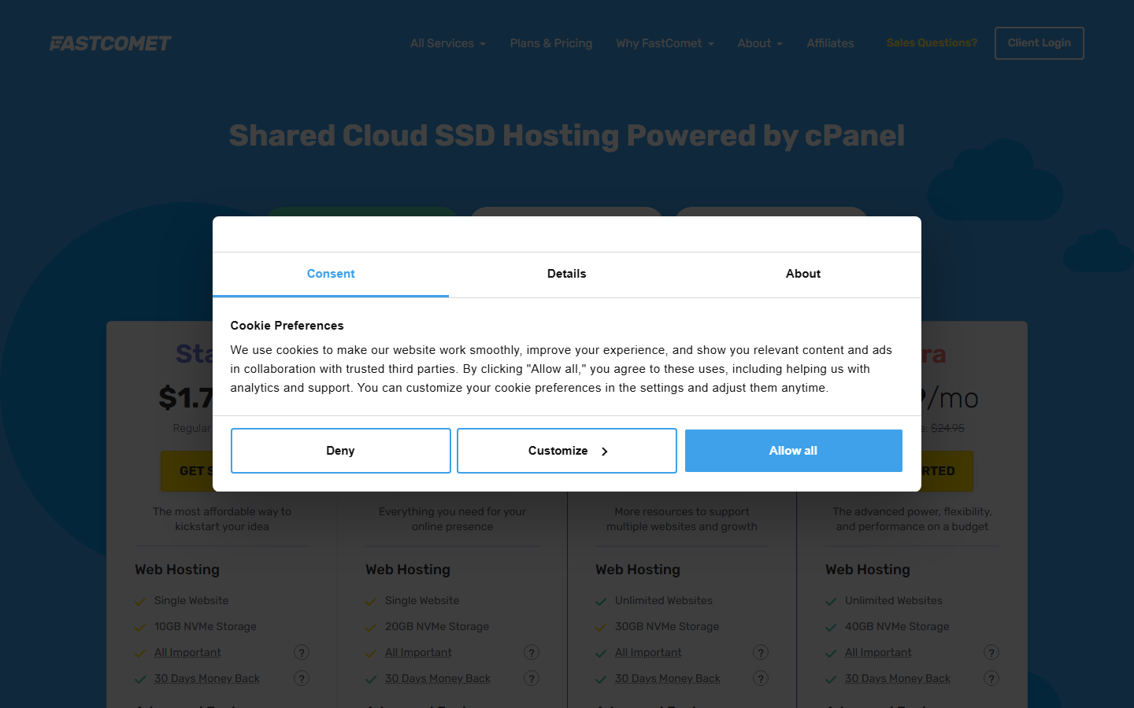
Task: Go to the Affiliates page
Action: pos(830,43)
